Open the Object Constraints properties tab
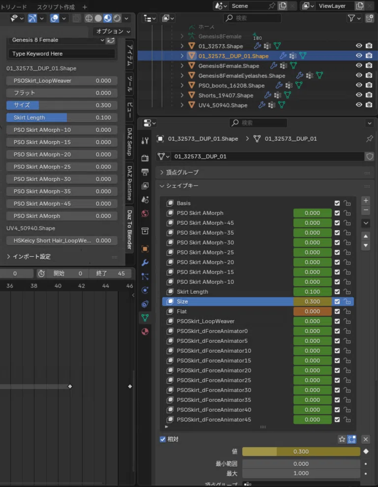Screen dimensions: 378x487 click(x=145, y=304)
